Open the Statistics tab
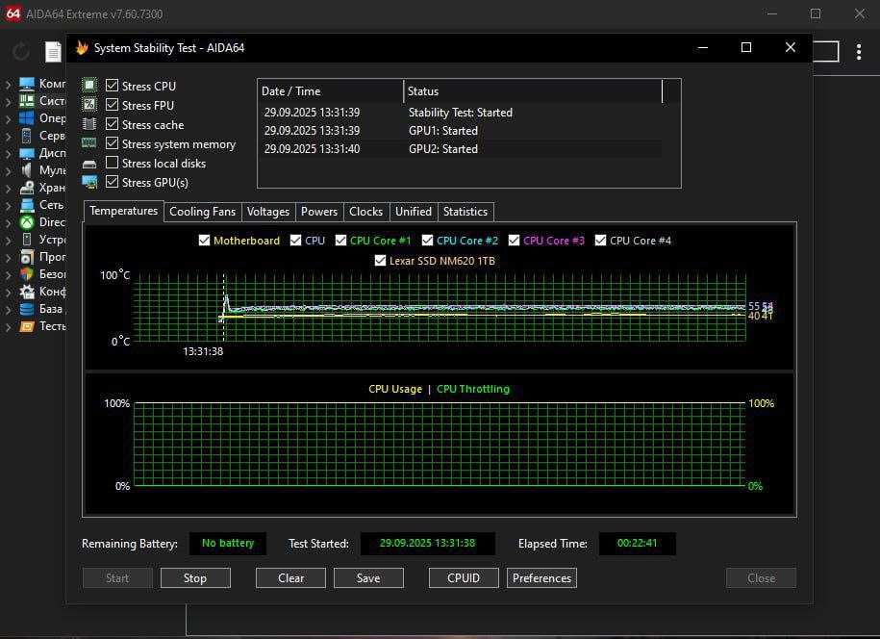 (465, 212)
